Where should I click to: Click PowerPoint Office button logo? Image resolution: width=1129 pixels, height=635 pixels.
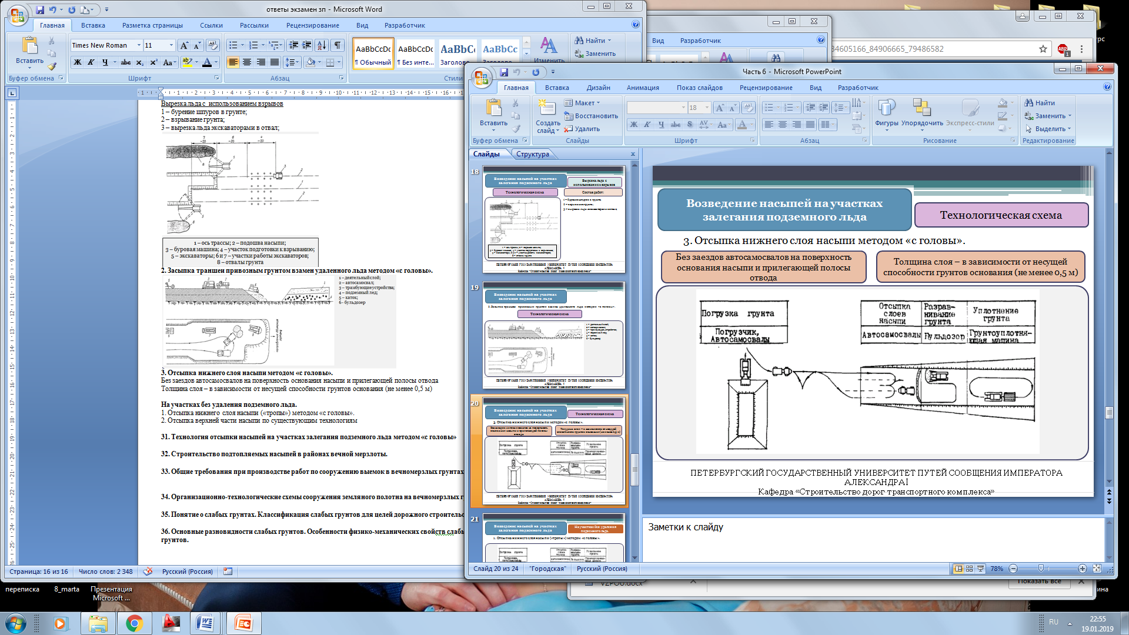coord(482,78)
